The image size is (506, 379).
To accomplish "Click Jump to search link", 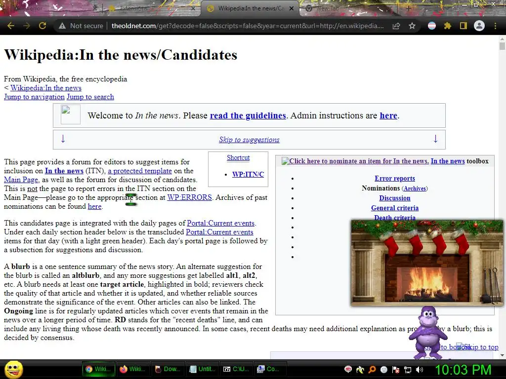I will (90, 97).
